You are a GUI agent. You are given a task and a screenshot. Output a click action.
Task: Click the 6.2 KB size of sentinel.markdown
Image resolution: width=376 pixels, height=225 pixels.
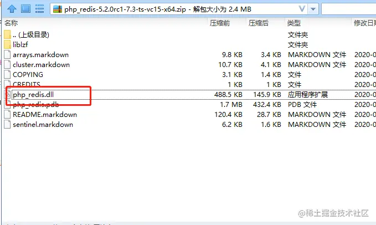232,125
